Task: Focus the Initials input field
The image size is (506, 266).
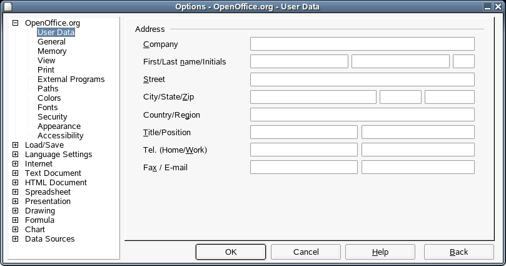Action: 463,61
